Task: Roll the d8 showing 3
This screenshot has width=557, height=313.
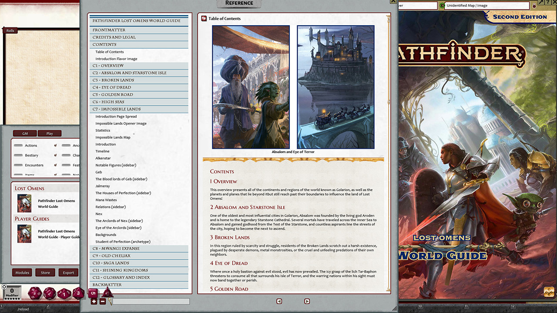Action: point(78,293)
